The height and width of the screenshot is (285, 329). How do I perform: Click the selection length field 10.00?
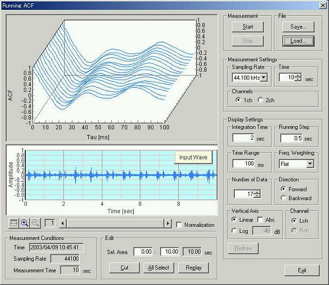192,252
